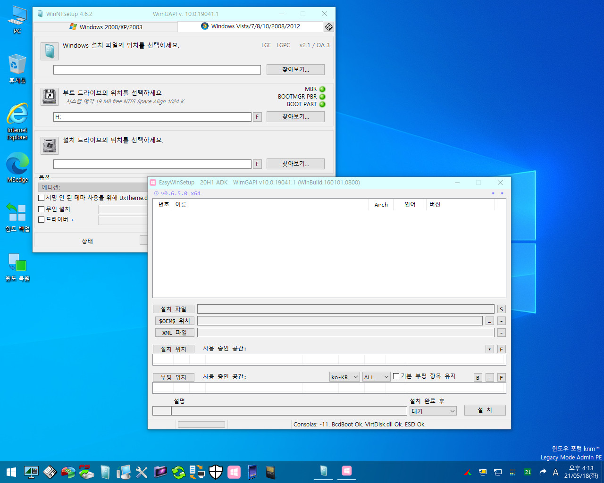Click the B button in 부팅 위치 row
604x483 pixels.
478,377
